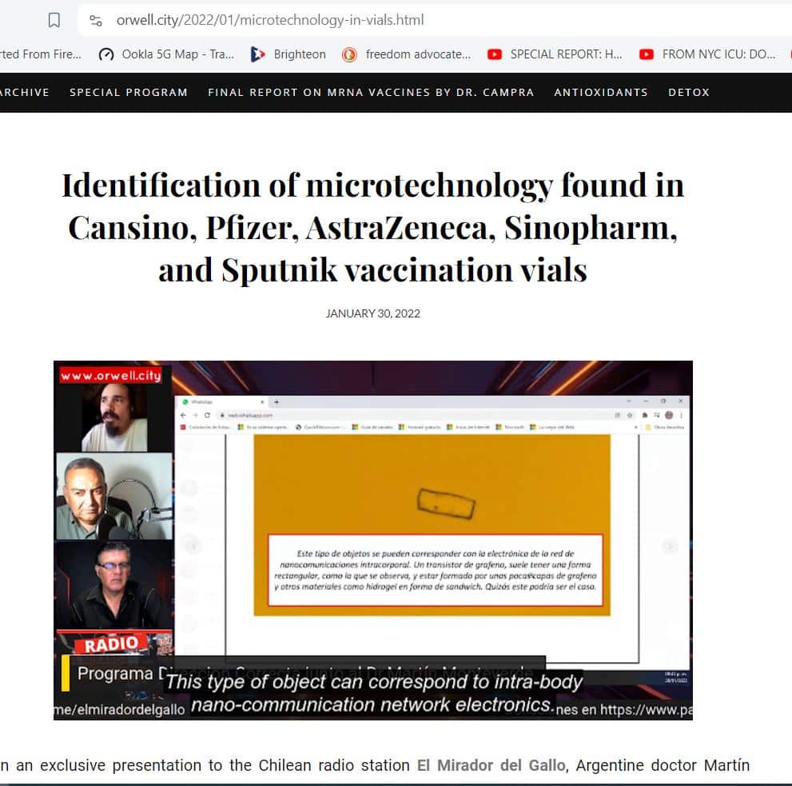Screen dimensions: 792x786
Task: Open the FROM NYC ICU YouTube bookmark
Action: [707, 54]
